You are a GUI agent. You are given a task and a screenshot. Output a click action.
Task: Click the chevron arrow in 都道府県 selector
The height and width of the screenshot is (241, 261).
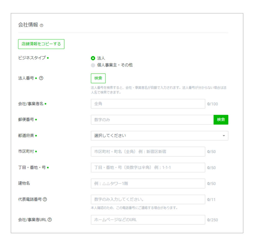pos(224,136)
